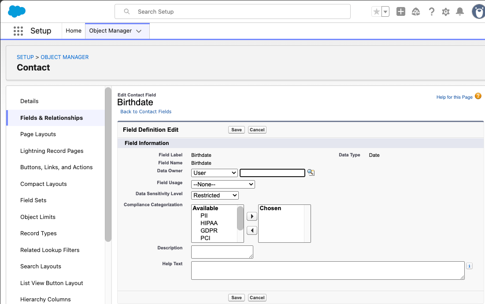Screen dimensions: 485x304
Task: Click the top Save button
Action: pyautogui.click(x=237, y=130)
